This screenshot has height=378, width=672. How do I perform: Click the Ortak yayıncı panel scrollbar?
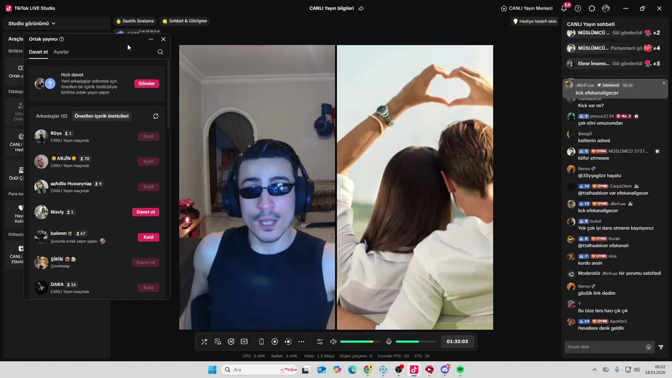tap(168, 94)
